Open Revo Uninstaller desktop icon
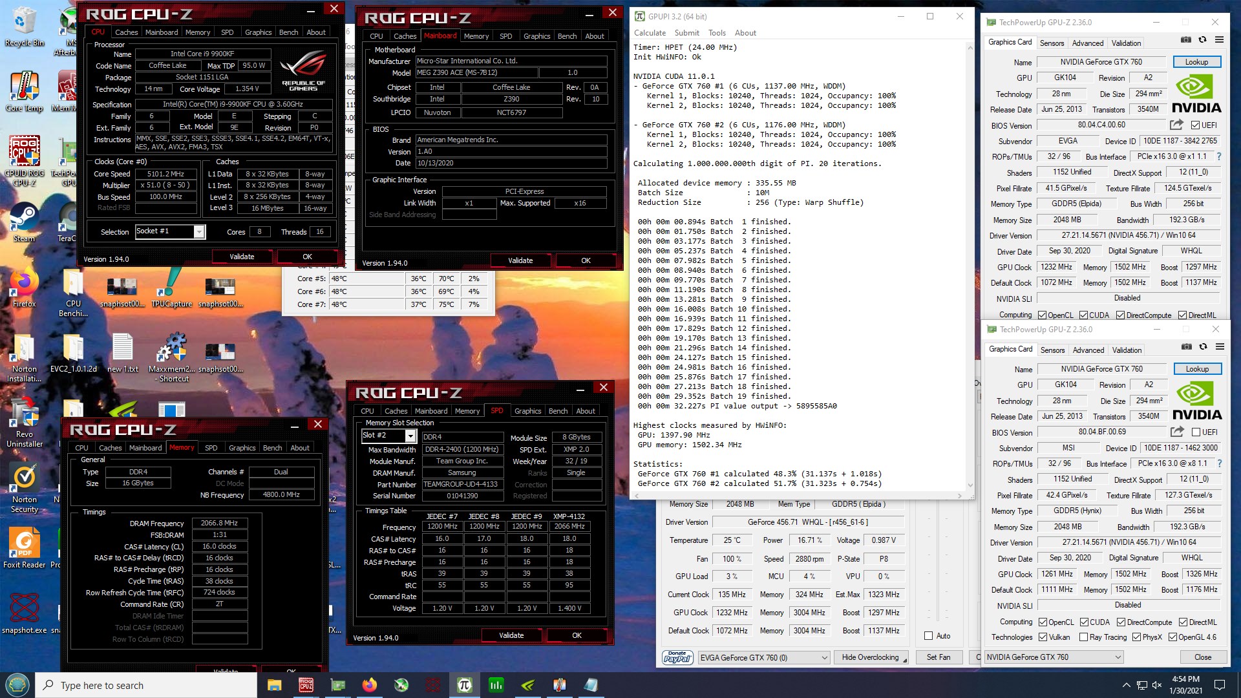 25,423
